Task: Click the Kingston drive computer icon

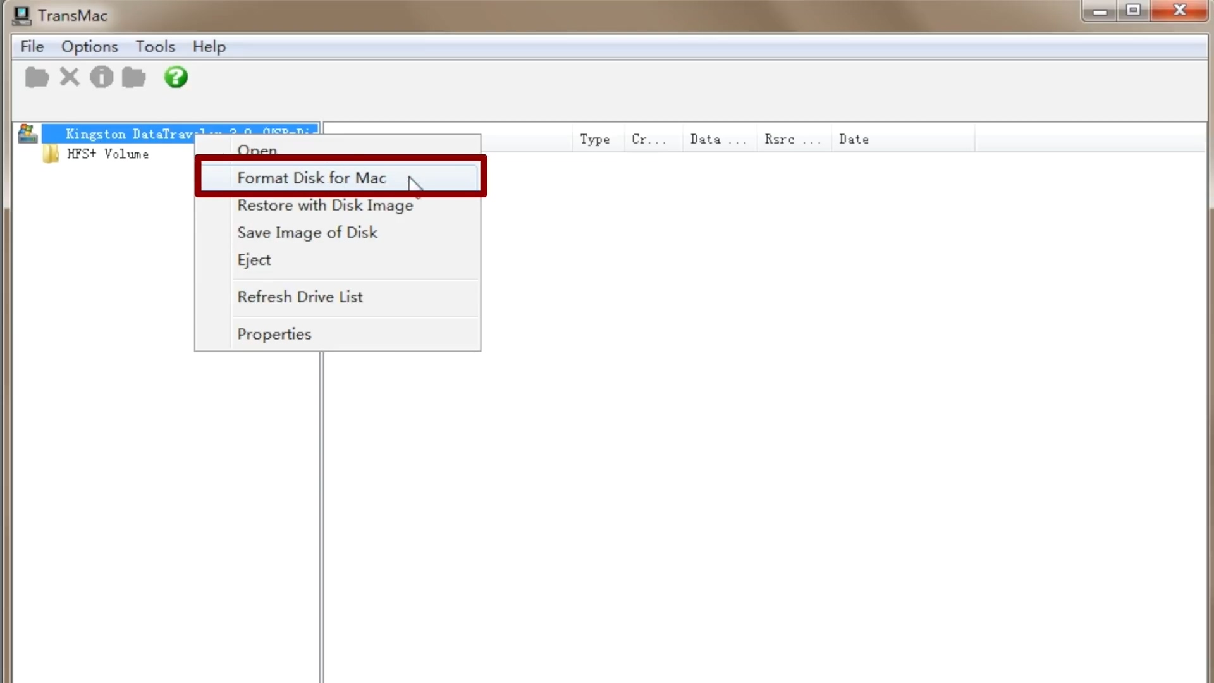Action: pyautogui.click(x=28, y=133)
